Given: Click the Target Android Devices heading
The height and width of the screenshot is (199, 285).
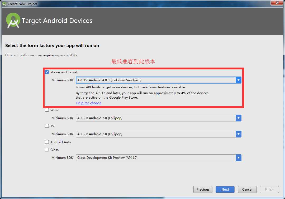Looking at the screenshot, I should pos(57,21).
